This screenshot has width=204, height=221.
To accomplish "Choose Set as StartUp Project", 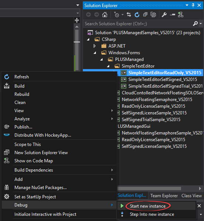I will point(59,197).
